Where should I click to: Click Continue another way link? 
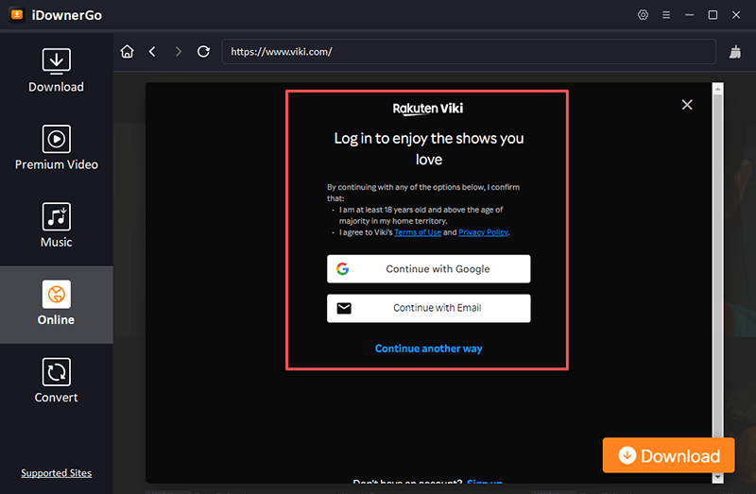(429, 349)
